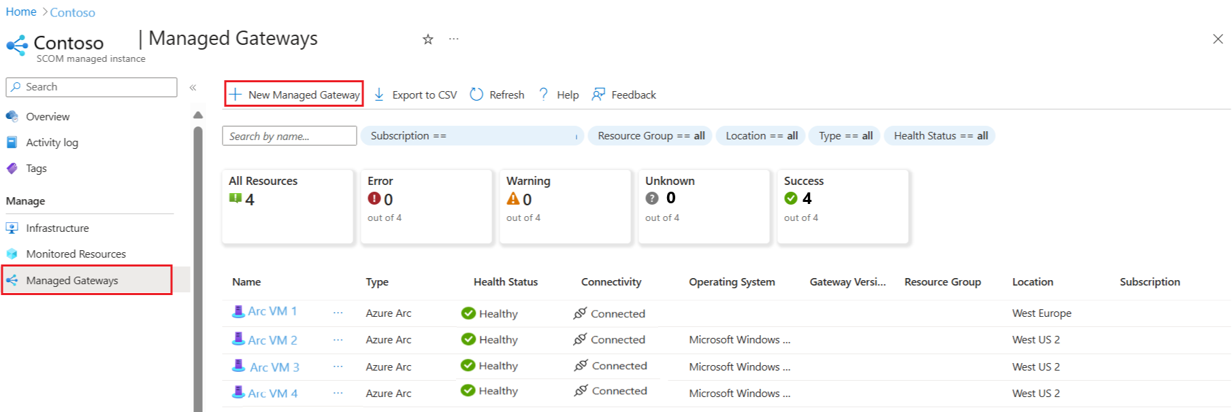This screenshot has width=1232, height=412.
Task: Open Infrastructure under Manage
Action: pyautogui.click(x=57, y=228)
